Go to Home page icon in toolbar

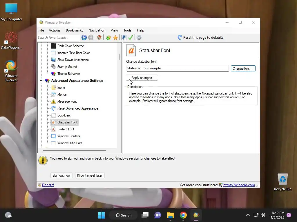[99, 37]
